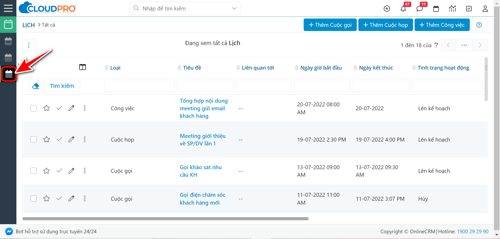Open the user profile icon
Image resolution: width=500 pixels, height=239 pixels.
point(485,9)
